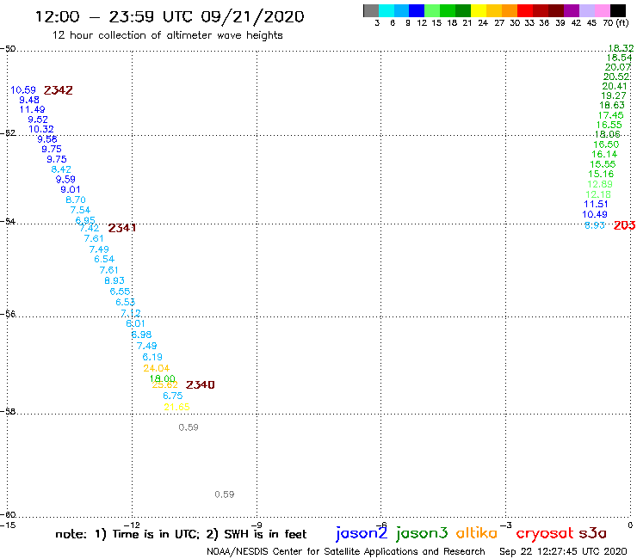637x559 pixels.
Task: Click the wave height value 10.59
Action: [23, 89]
